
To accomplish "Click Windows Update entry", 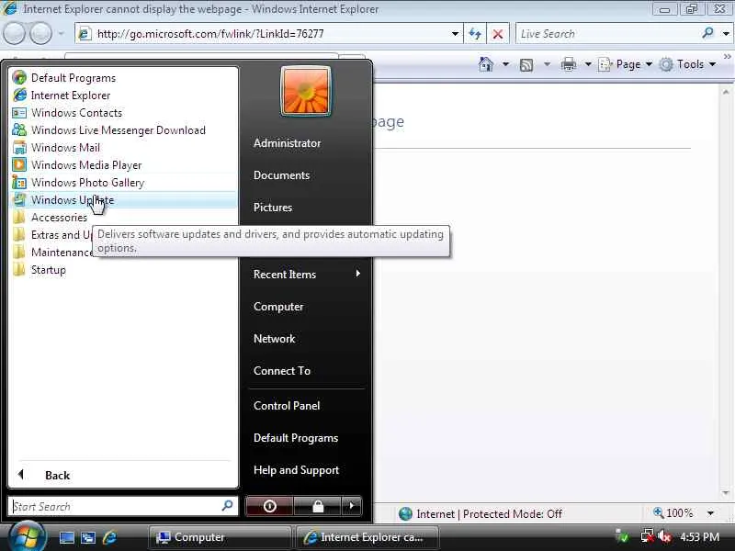I will pyautogui.click(x=123, y=200).
